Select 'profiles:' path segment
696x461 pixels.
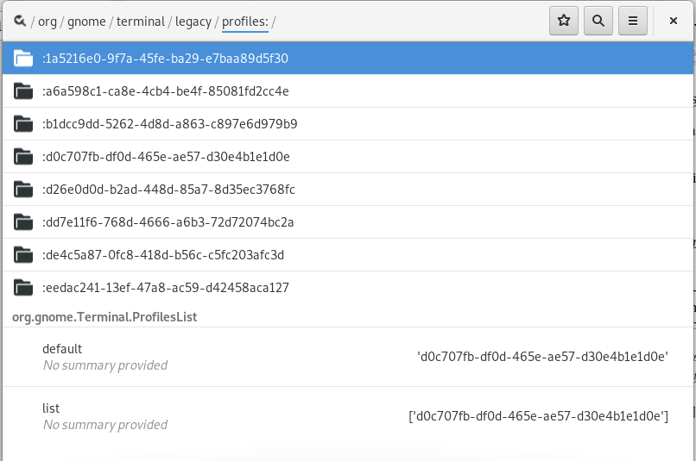pos(245,22)
